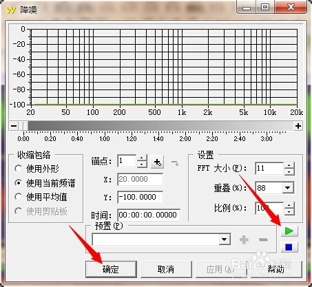312x287 pixels.
Task: Click the 2:00 mark on time ruler
Action: point(185,138)
